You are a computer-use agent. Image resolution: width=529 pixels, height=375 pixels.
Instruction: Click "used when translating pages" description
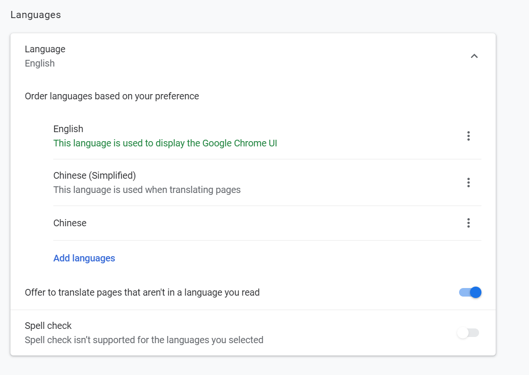click(147, 190)
